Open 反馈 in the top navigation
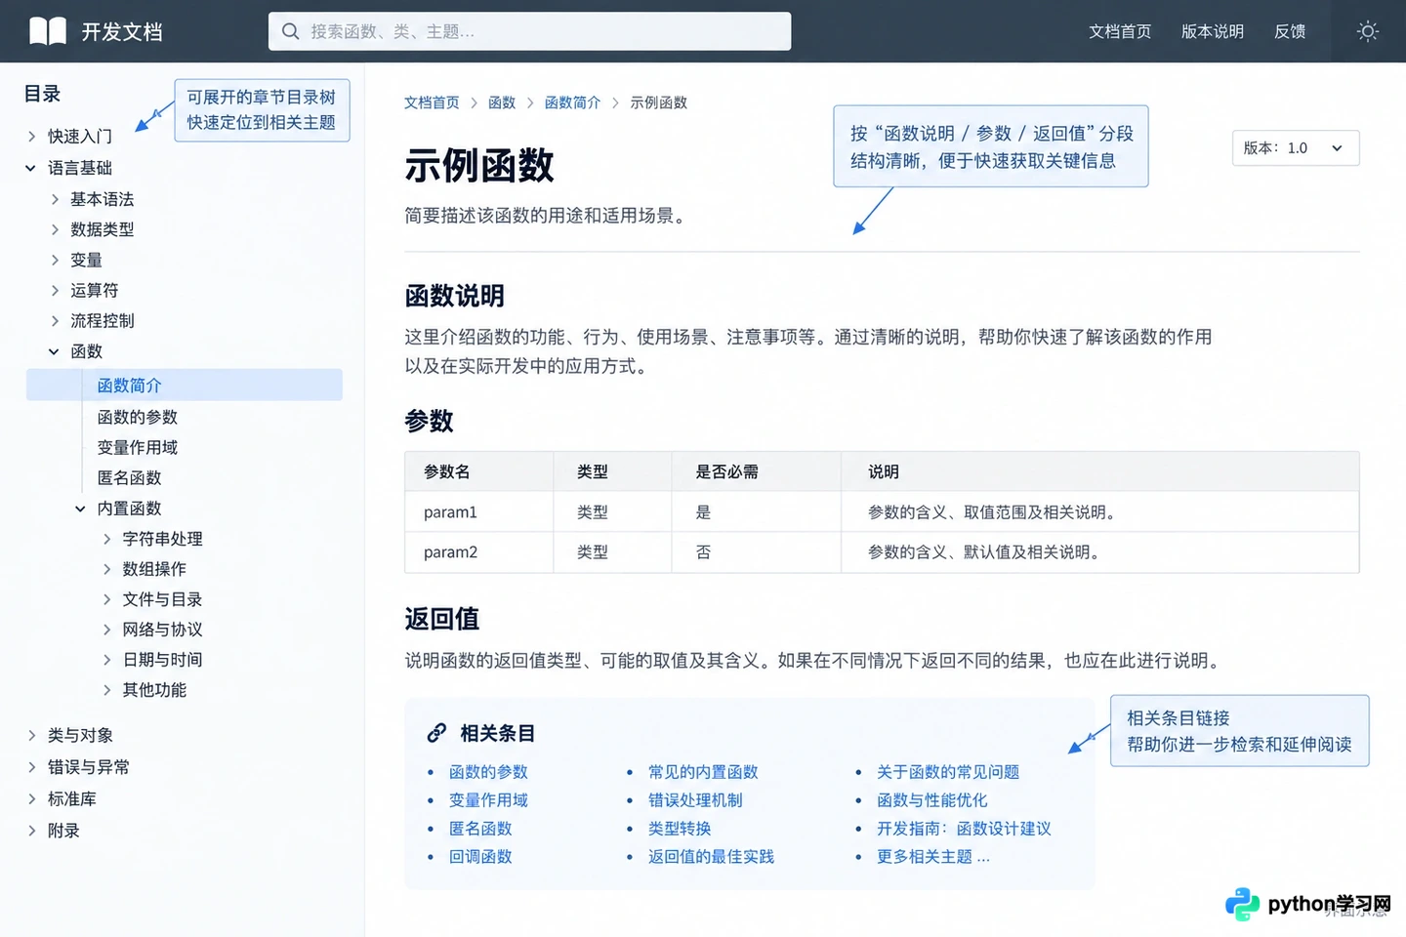 point(1290,31)
